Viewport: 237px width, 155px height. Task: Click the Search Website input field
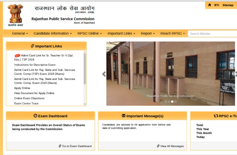[212, 33]
